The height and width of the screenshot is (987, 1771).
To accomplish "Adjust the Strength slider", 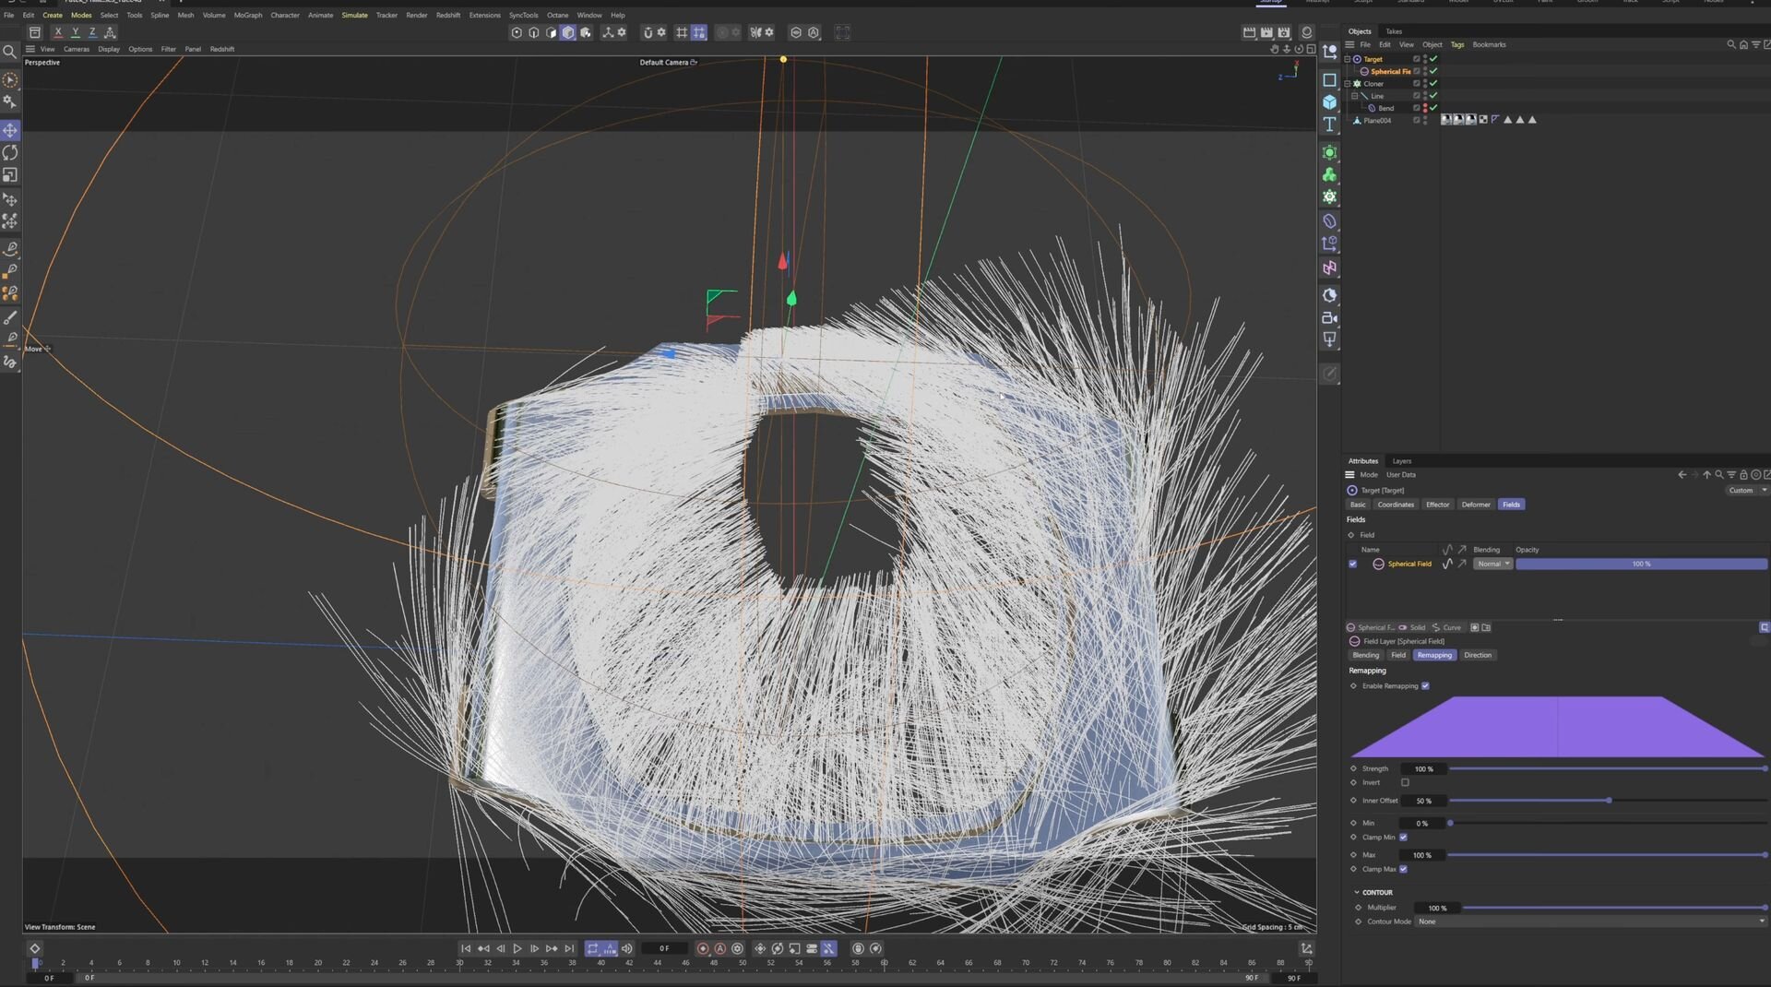I will click(1608, 768).
